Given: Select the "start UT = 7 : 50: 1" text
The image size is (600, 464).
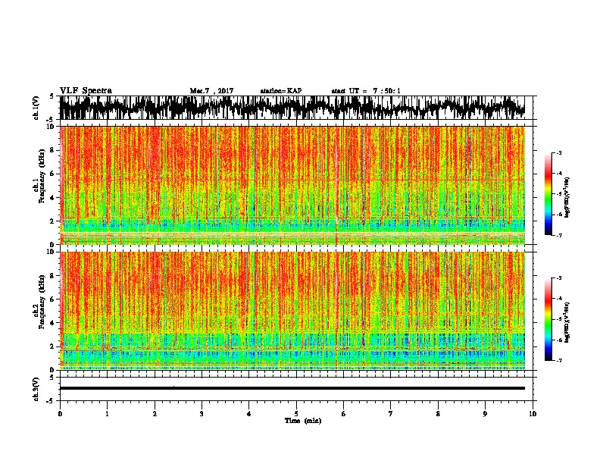Looking at the screenshot, I should tap(366, 91).
